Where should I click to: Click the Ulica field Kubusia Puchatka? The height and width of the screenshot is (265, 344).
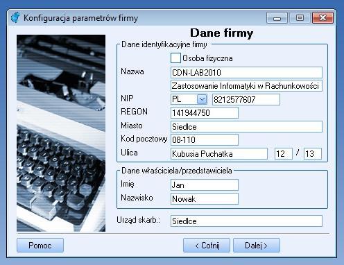[219, 154]
